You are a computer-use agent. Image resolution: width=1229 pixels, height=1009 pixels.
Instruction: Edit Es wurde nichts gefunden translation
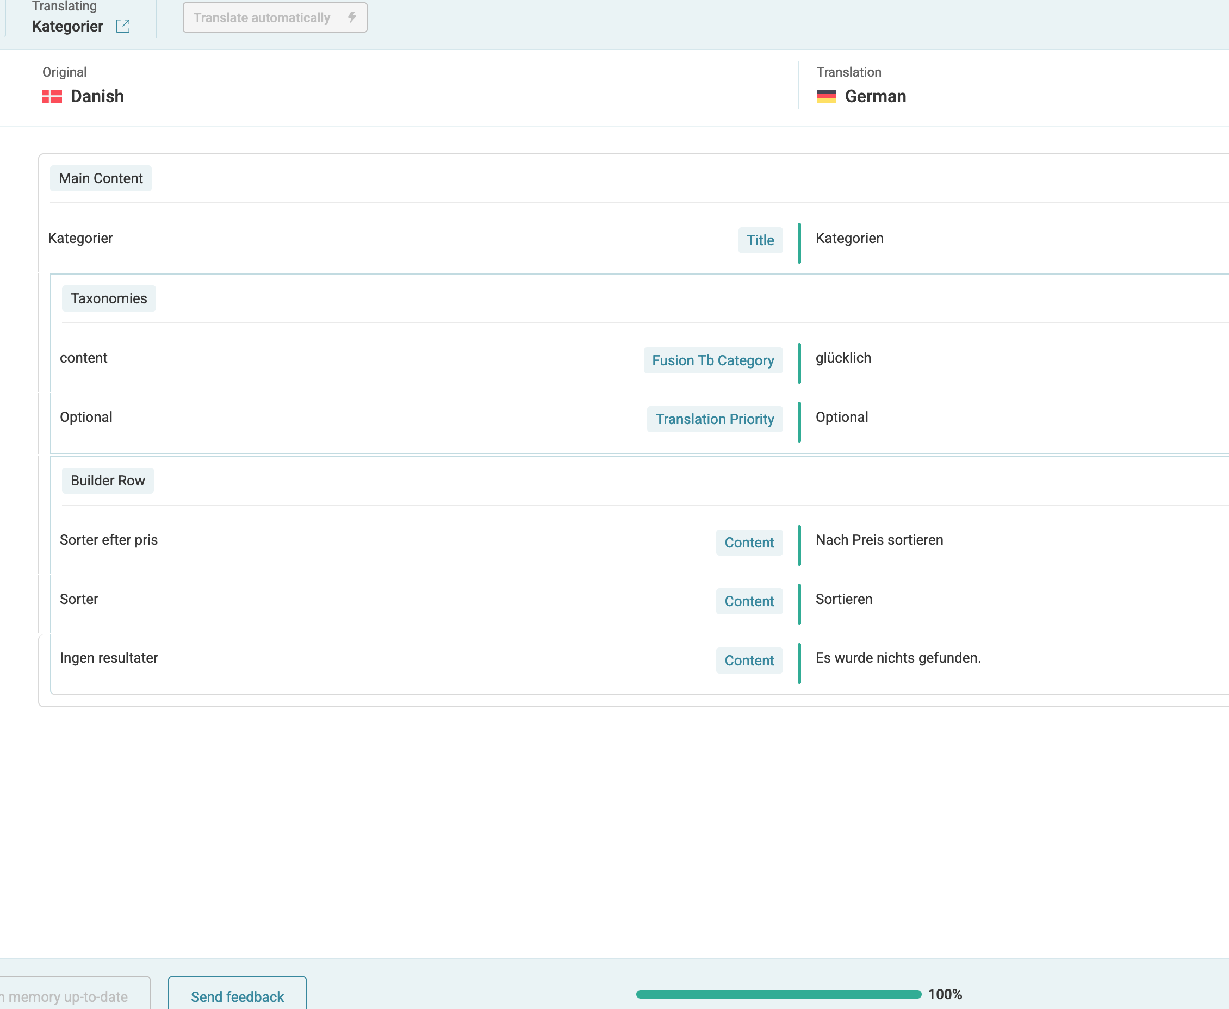coord(898,658)
